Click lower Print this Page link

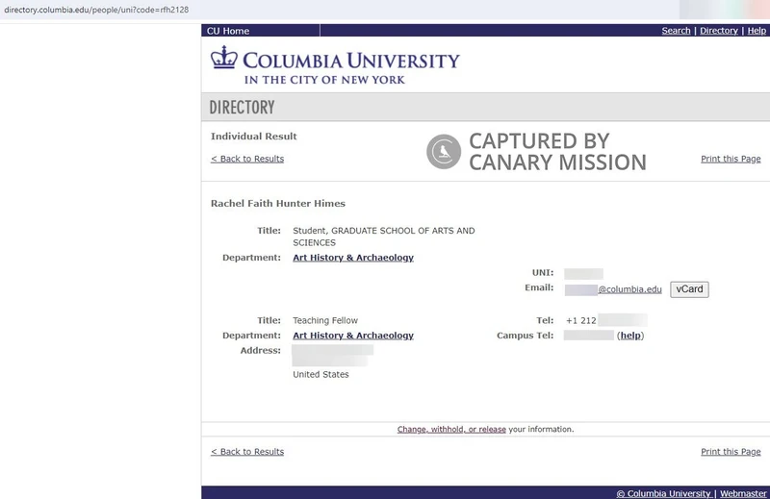[x=731, y=452]
